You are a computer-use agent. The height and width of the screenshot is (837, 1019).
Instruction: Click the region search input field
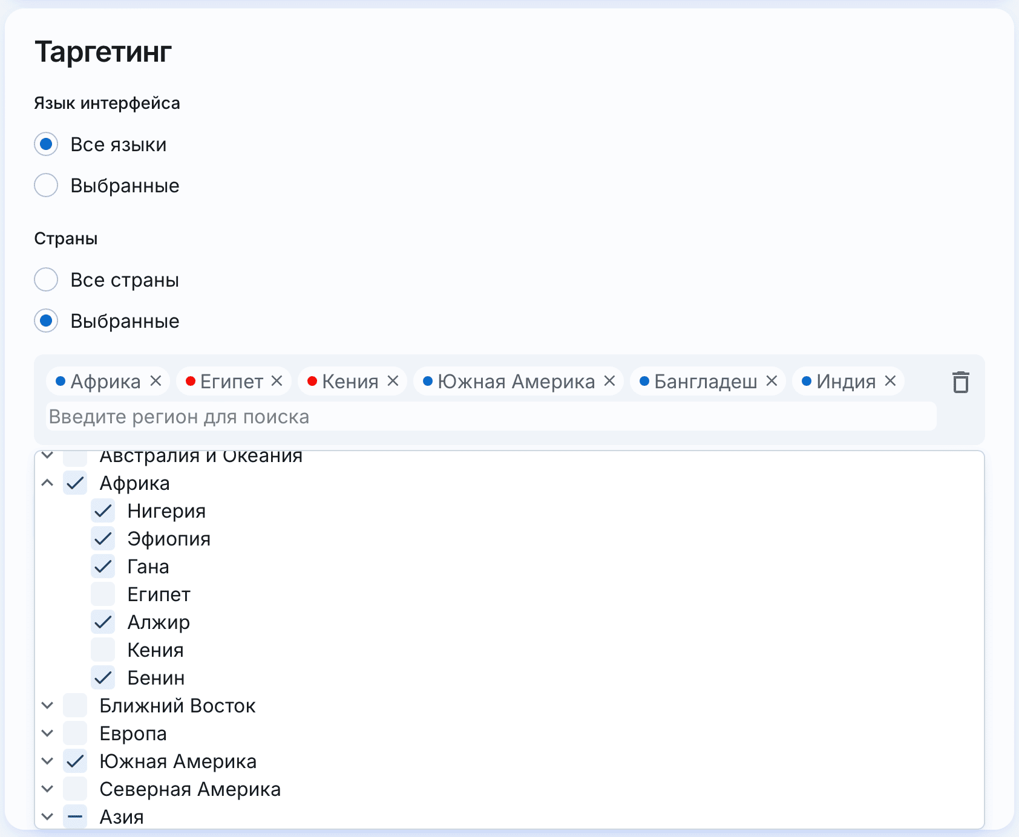(490, 417)
